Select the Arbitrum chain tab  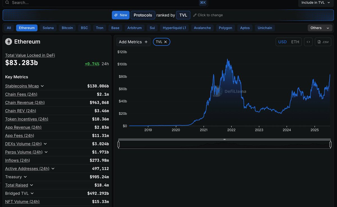(135, 28)
